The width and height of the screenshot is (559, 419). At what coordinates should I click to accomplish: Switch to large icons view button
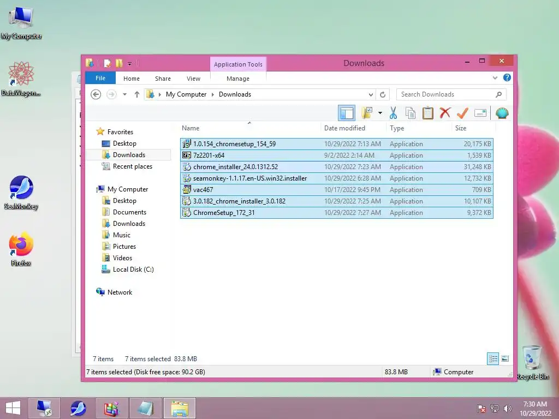(x=505, y=358)
